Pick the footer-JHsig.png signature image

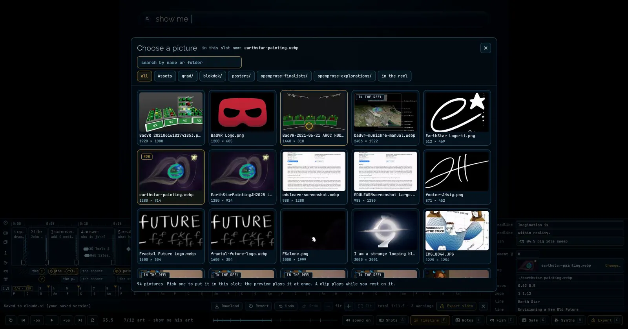point(457,177)
